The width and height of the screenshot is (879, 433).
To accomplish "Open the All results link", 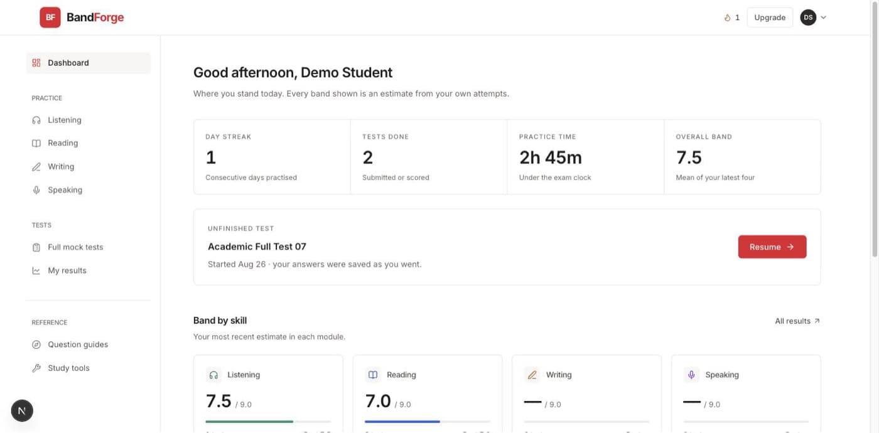I will [x=797, y=321].
